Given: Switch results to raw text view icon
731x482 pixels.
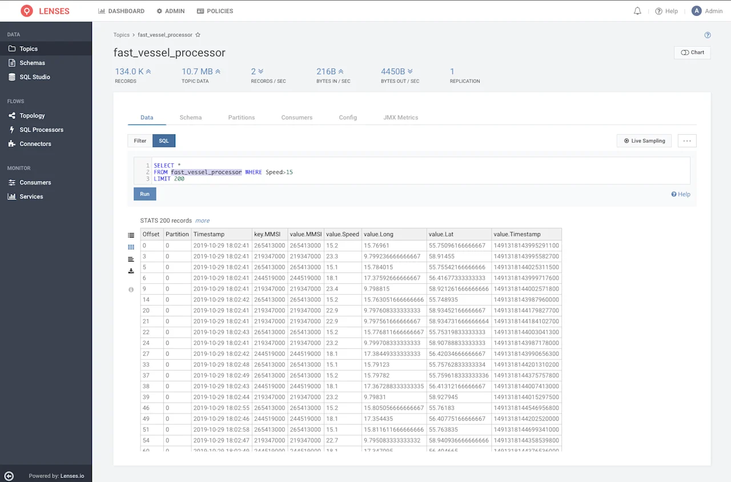Looking at the screenshot, I should tap(131, 259).
